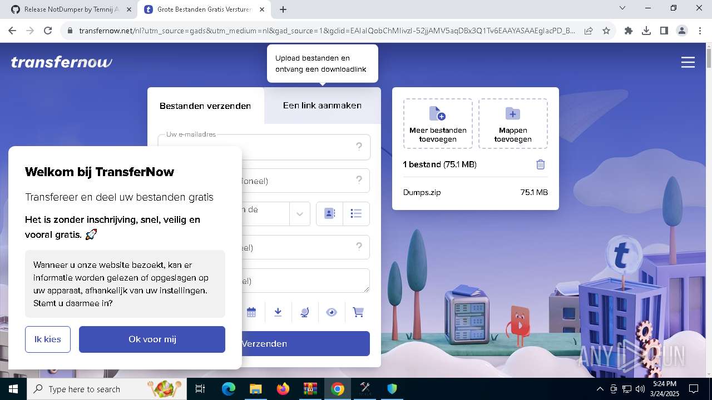The width and height of the screenshot is (712, 400).
Task: Click help question mark beside e-mailadres field
Action: point(359,147)
